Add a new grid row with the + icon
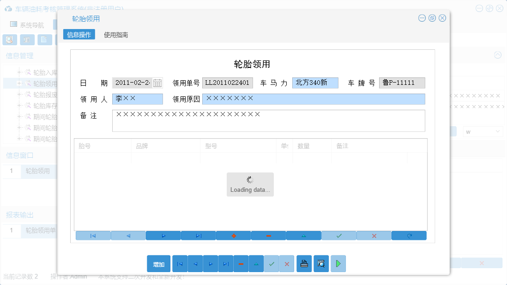 234,235
